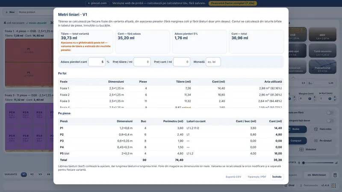Click Laturi cu cant column header
342x192 pixels.
(196, 121)
